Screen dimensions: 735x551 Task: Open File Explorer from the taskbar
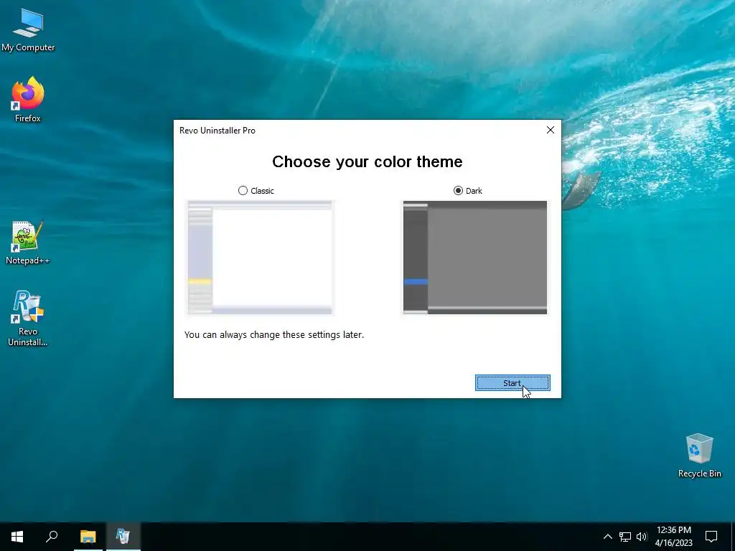(88, 537)
